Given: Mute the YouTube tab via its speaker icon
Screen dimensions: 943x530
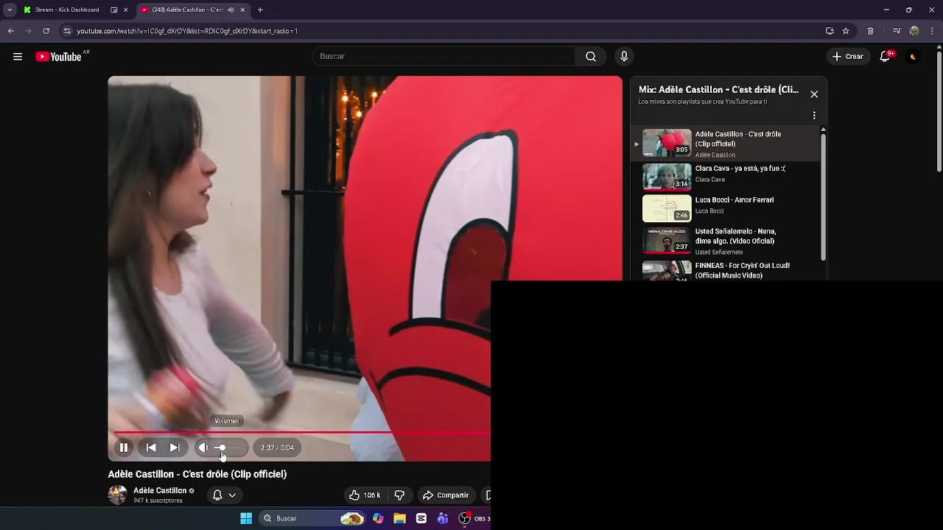Looking at the screenshot, I should pos(231,10).
